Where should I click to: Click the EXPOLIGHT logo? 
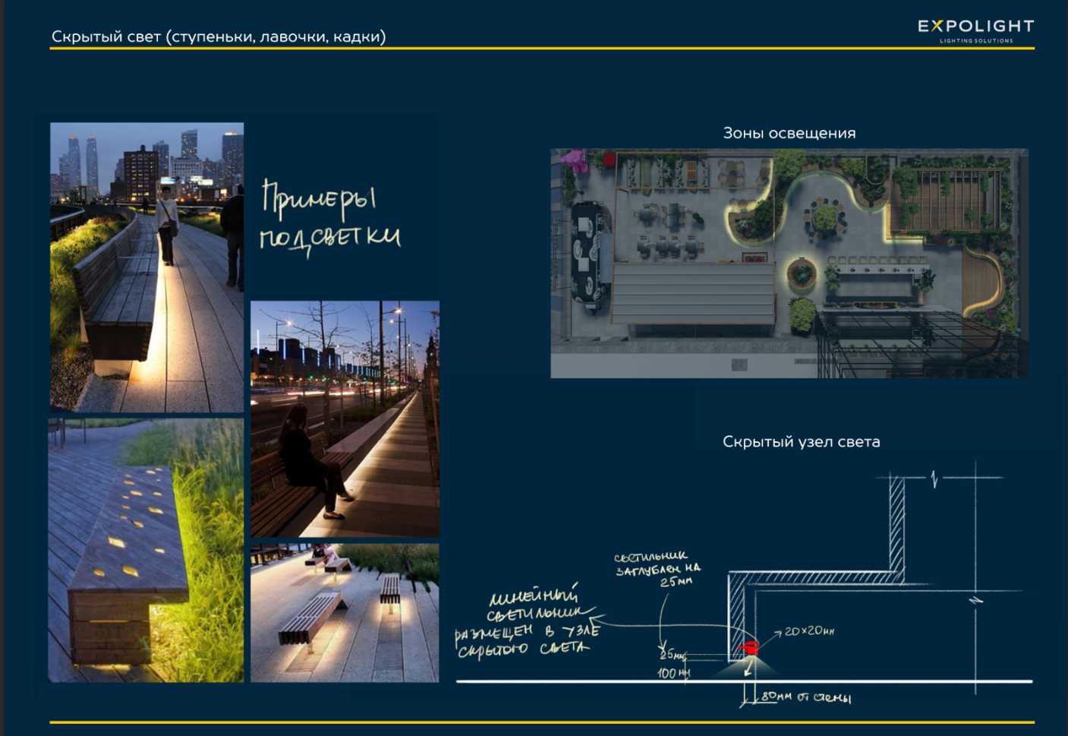tap(975, 30)
